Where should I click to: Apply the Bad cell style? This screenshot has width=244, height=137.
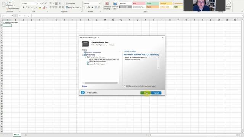tap(139, 3)
